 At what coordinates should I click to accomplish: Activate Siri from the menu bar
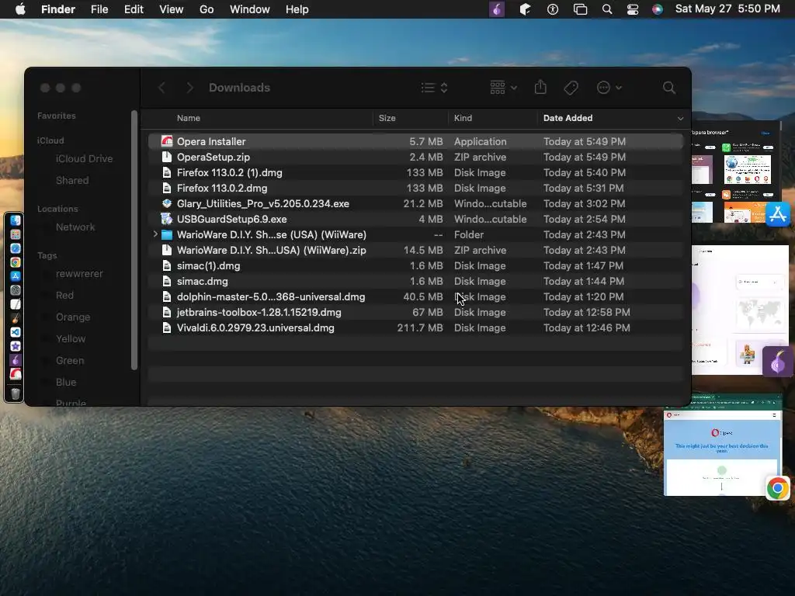(x=658, y=9)
